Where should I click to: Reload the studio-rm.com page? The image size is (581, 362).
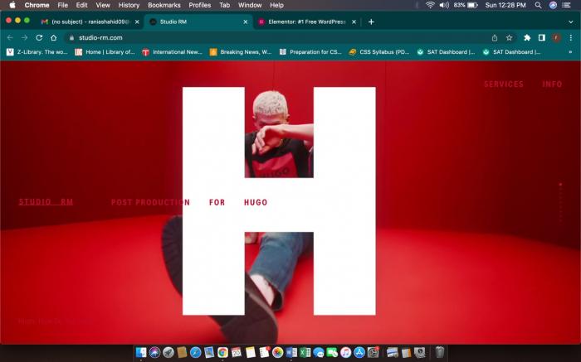point(39,38)
